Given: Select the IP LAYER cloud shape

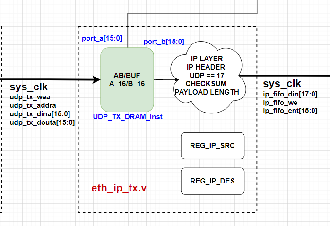Looking at the screenshot, I should 208,77.
